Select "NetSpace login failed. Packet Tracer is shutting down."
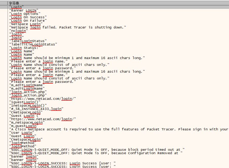The image size is (229, 168). tap(68, 27)
